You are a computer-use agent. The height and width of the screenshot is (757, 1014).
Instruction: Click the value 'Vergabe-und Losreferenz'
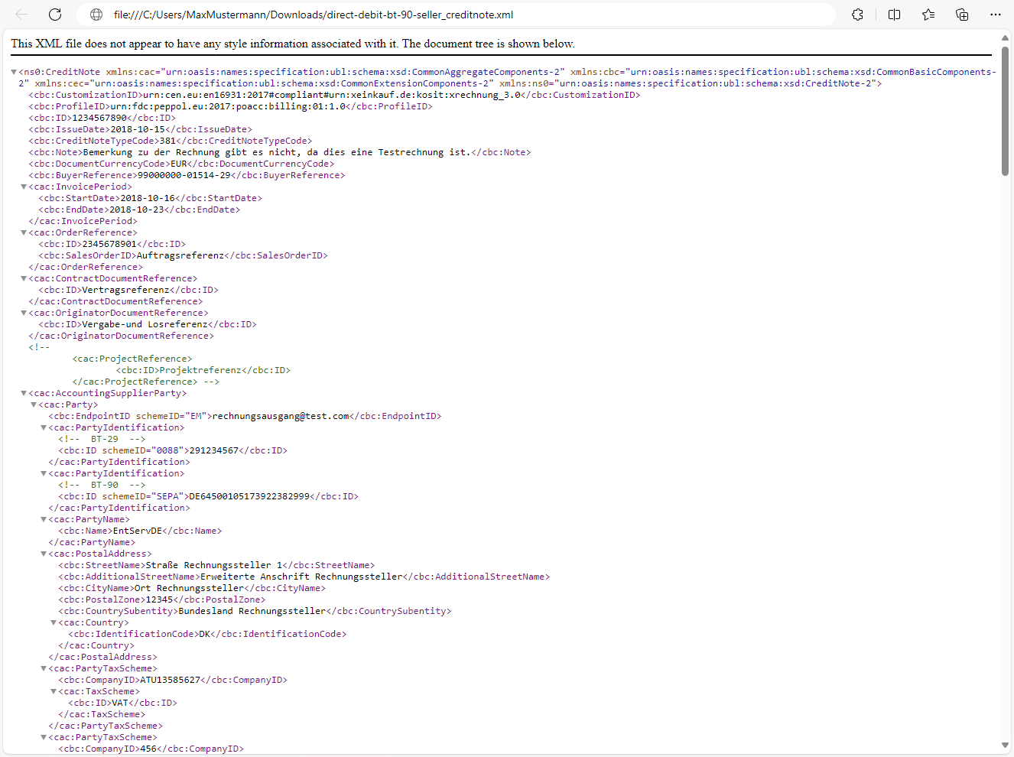(x=145, y=324)
